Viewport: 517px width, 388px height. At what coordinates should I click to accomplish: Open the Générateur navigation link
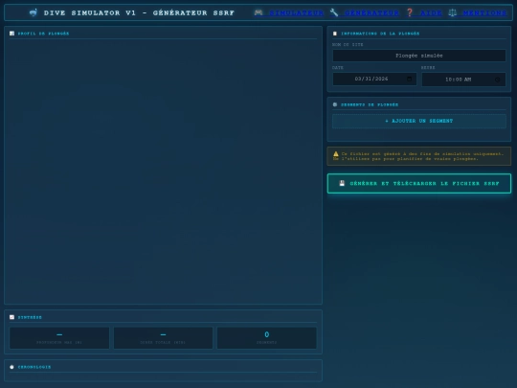371,12
